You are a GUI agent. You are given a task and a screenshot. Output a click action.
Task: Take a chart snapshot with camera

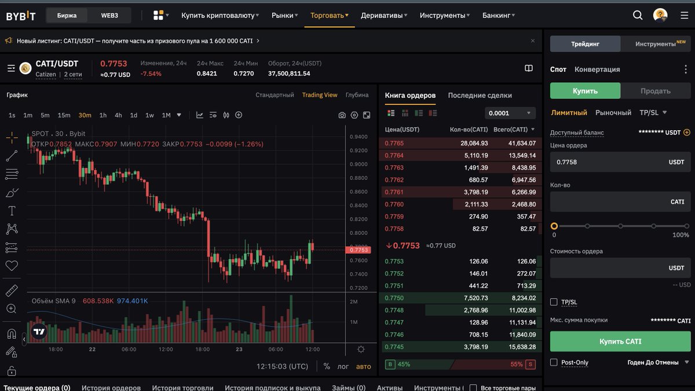click(342, 115)
